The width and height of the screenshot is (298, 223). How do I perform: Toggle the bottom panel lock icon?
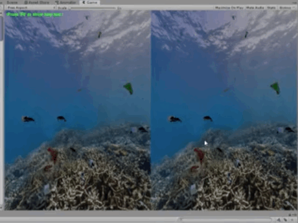coord(290,215)
